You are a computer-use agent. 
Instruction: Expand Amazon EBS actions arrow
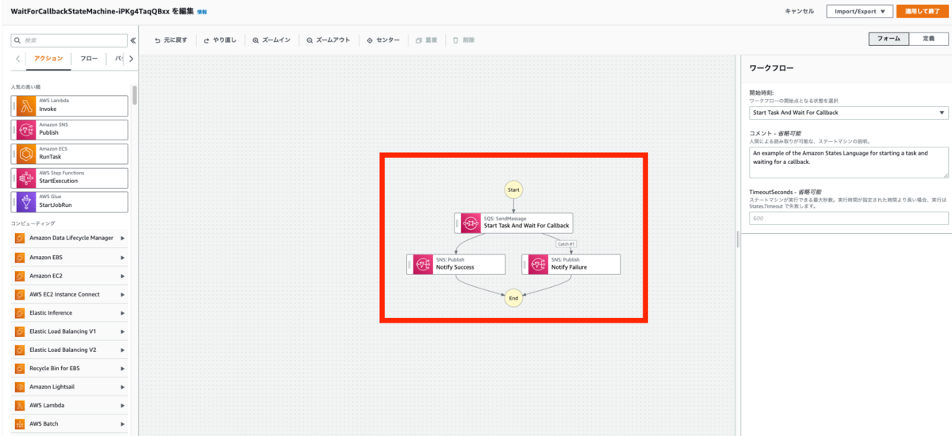pyautogui.click(x=123, y=257)
